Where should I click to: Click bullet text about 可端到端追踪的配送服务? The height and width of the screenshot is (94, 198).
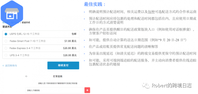(x=143, y=62)
